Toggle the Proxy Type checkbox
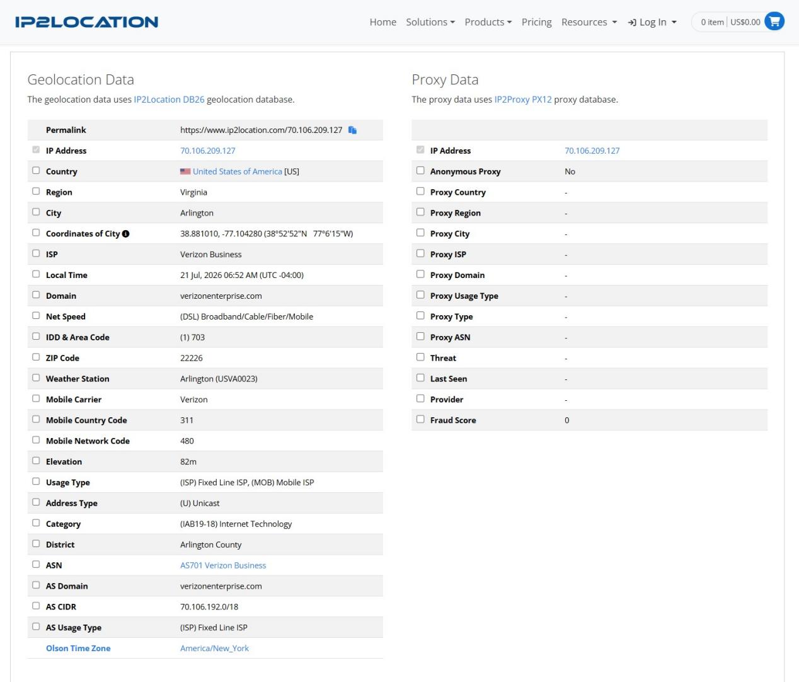 point(420,316)
